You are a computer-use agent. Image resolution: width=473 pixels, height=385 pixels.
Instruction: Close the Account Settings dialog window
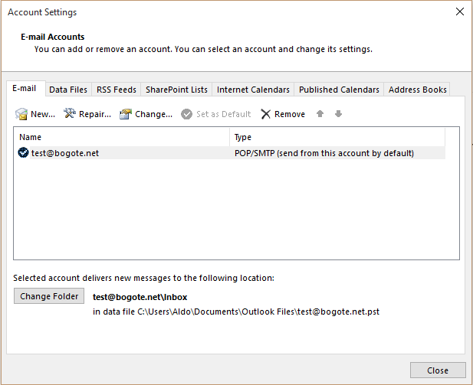tap(459, 12)
